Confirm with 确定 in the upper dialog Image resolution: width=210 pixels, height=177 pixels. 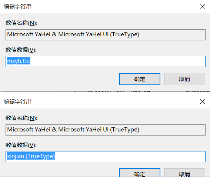point(140,79)
